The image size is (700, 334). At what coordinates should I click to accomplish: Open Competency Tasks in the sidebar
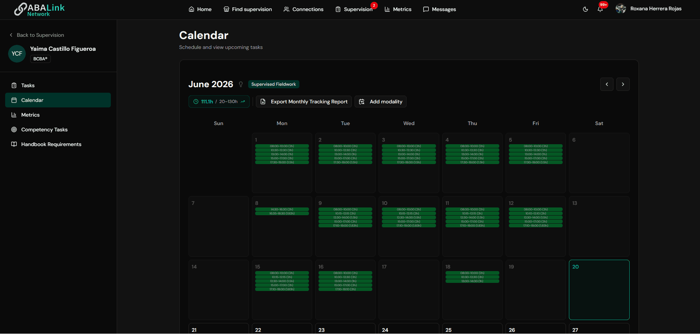coord(58,129)
